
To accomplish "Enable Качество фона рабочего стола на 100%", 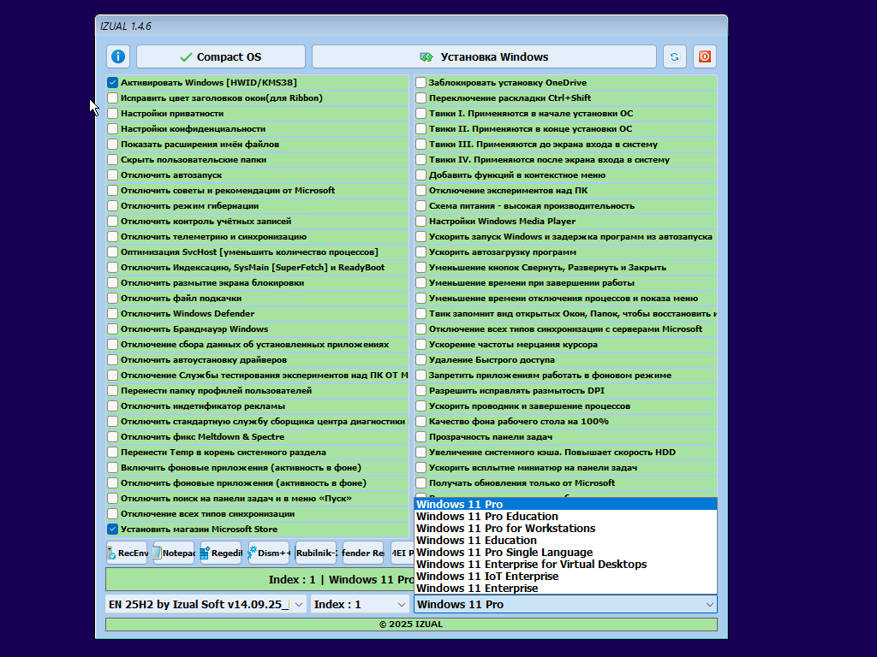I will pyautogui.click(x=421, y=421).
